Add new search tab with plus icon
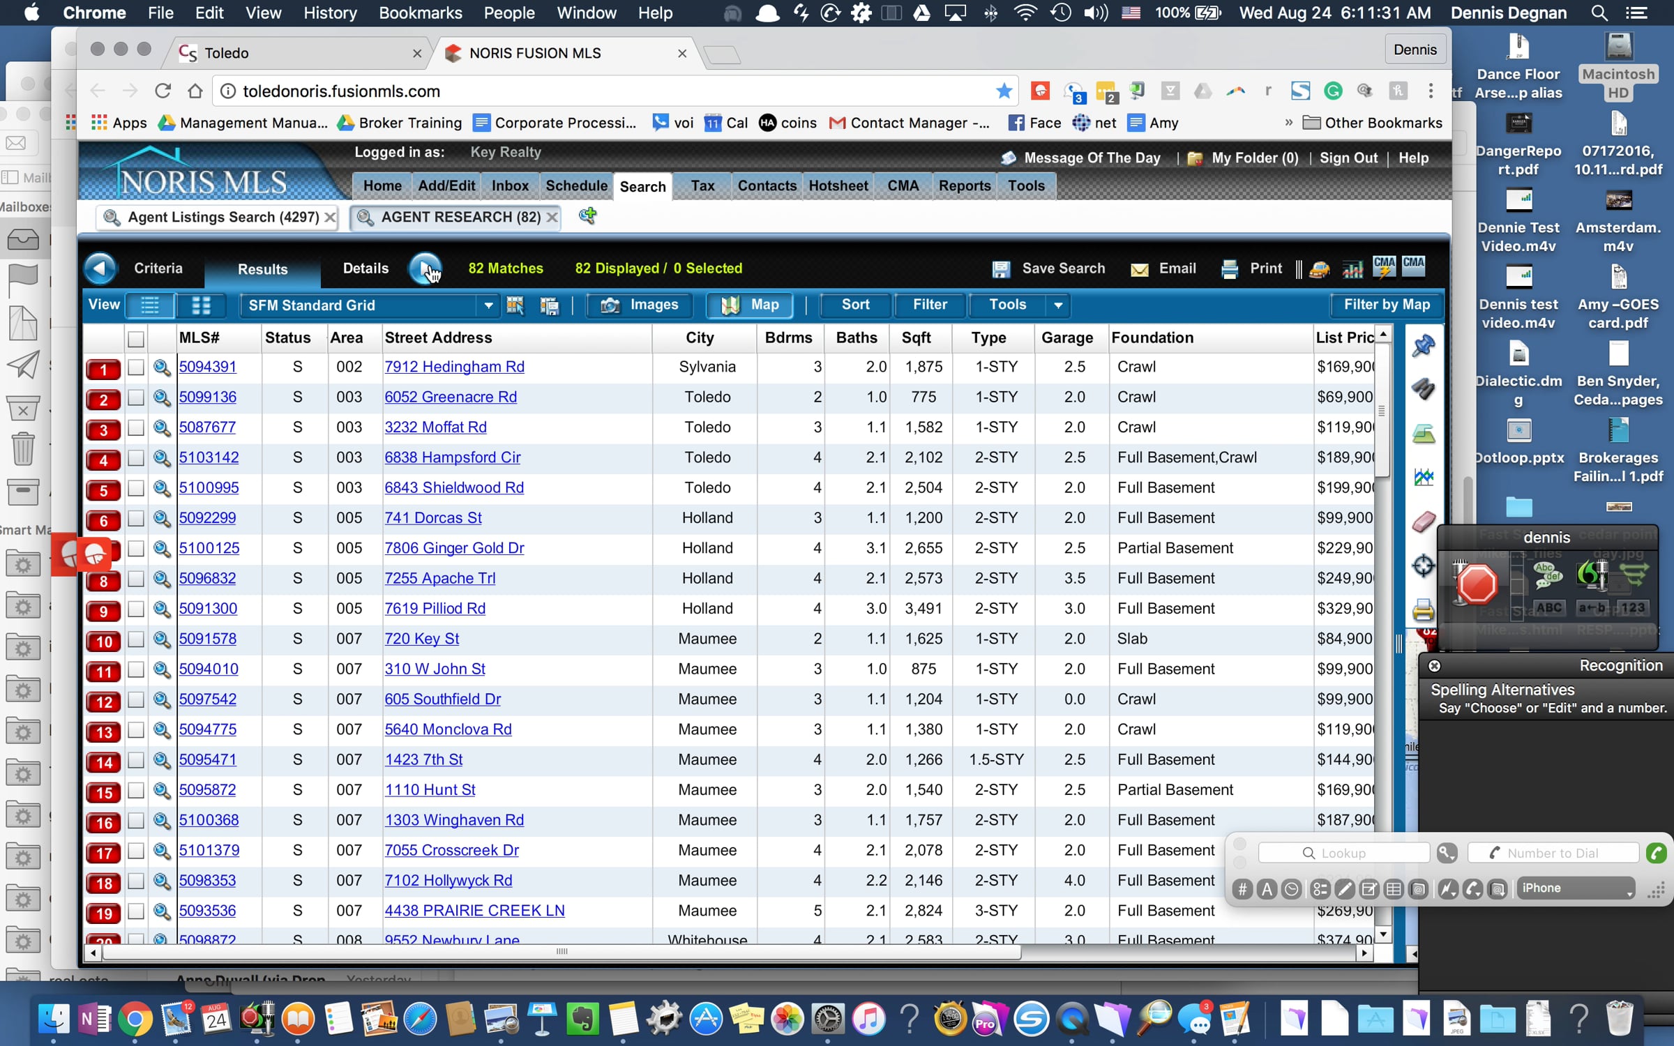The height and width of the screenshot is (1046, 1674). (x=587, y=216)
